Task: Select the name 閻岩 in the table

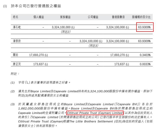Action: 15,54
